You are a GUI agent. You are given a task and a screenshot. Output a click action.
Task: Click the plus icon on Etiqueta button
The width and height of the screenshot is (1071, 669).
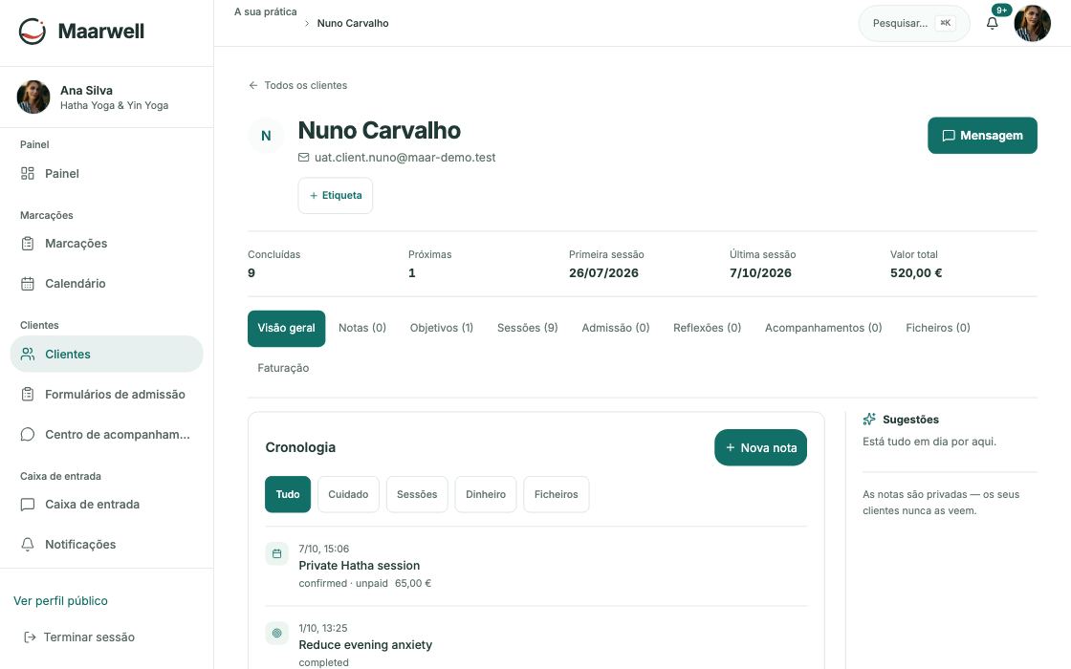click(x=314, y=195)
